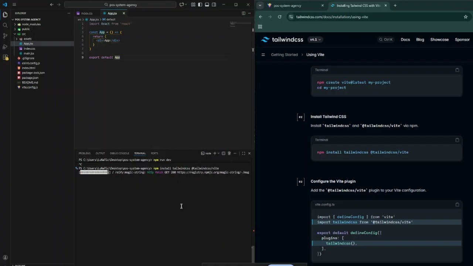Image resolution: width=473 pixels, height=266 pixels.
Task: Reload the Tailwind docs page
Action: 279,17
